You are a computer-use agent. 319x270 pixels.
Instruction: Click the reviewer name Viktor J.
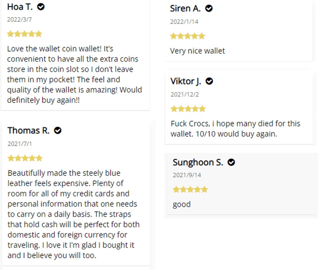click(186, 81)
